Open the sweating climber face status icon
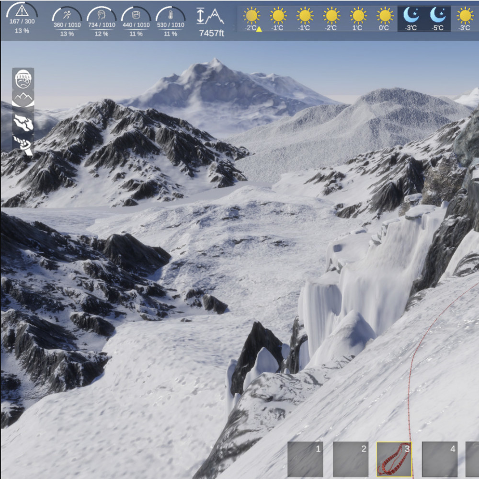This screenshot has height=479, width=479. [23, 79]
